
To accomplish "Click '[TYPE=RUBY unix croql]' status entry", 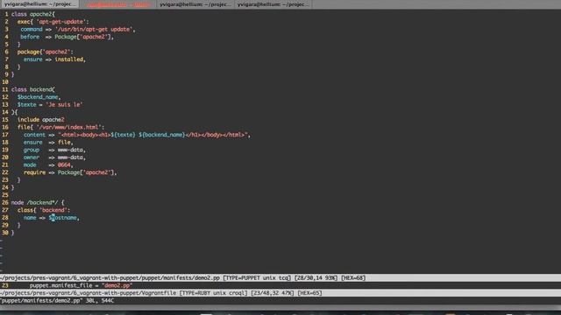I will (x=213, y=293).
